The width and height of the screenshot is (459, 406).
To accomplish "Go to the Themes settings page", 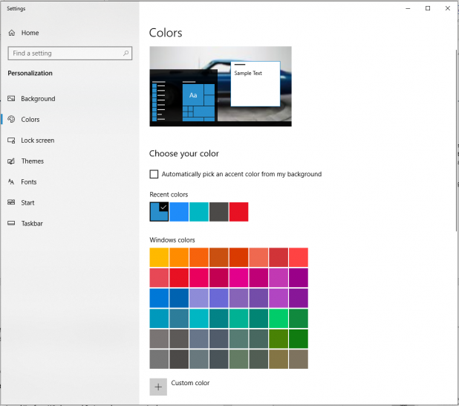I will point(32,161).
